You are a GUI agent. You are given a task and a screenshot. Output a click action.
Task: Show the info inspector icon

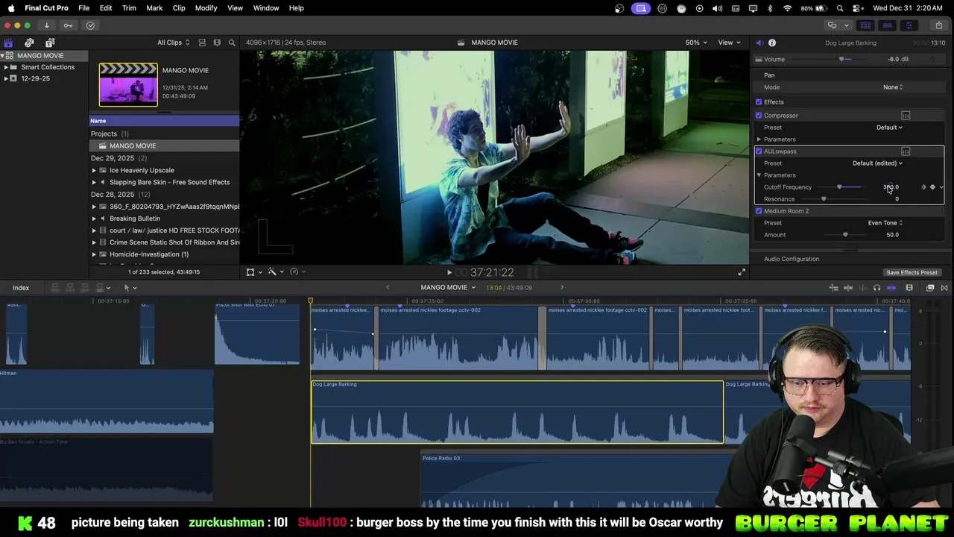coord(772,43)
